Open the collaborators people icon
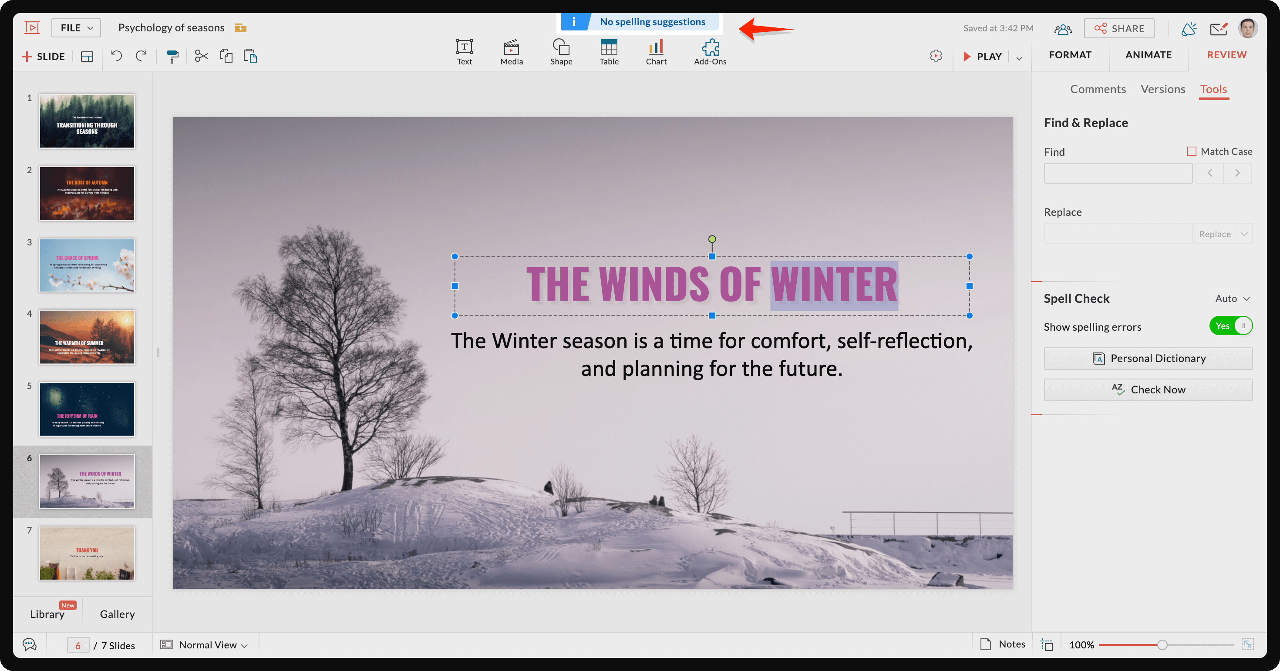The image size is (1280, 671). (1062, 29)
